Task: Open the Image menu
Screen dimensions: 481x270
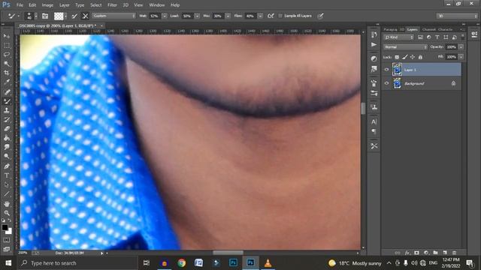Action: pyautogui.click(x=47, y=5)
